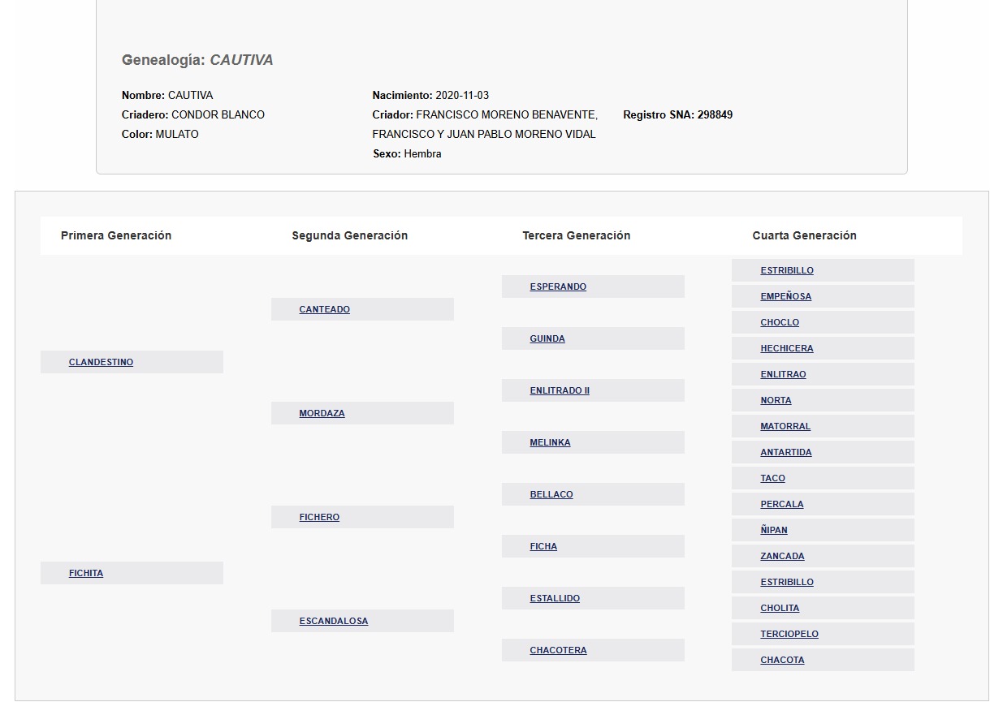Open the FICHERO pedigree link
This screenshot has height=702, width=990.
coord(319,518)
